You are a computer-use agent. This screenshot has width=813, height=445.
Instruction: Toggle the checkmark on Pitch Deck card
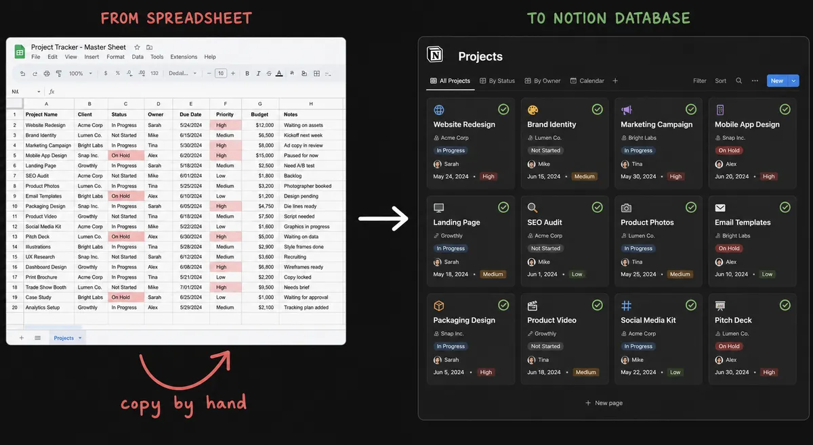pyautogui.click(x=785, y=305)
